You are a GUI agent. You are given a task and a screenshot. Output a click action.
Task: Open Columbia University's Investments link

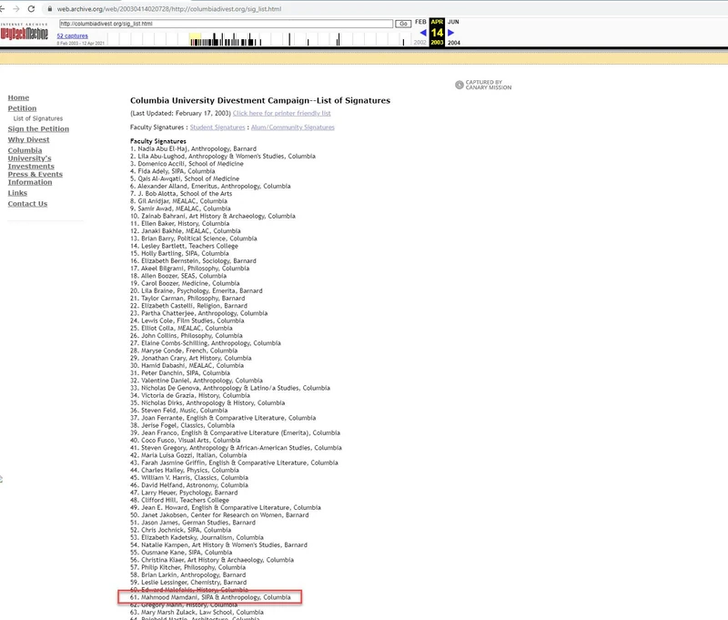(31, 158)
